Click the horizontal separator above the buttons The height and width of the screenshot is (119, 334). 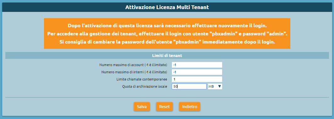167,97
